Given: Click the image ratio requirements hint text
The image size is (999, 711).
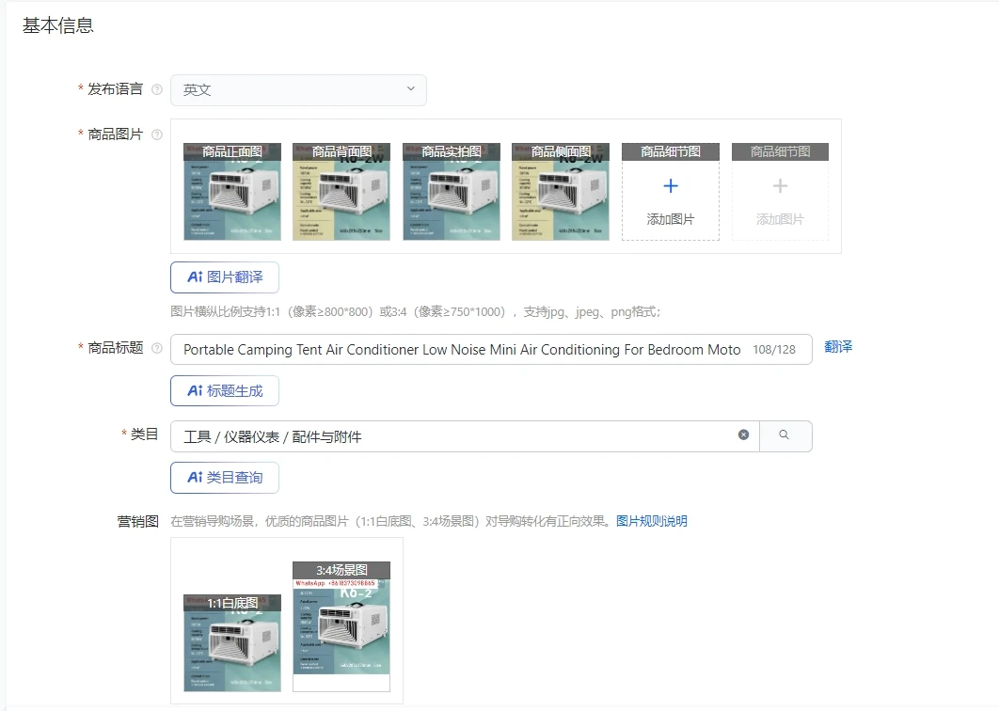Looking at the screenshot, I should pos(416,311).
